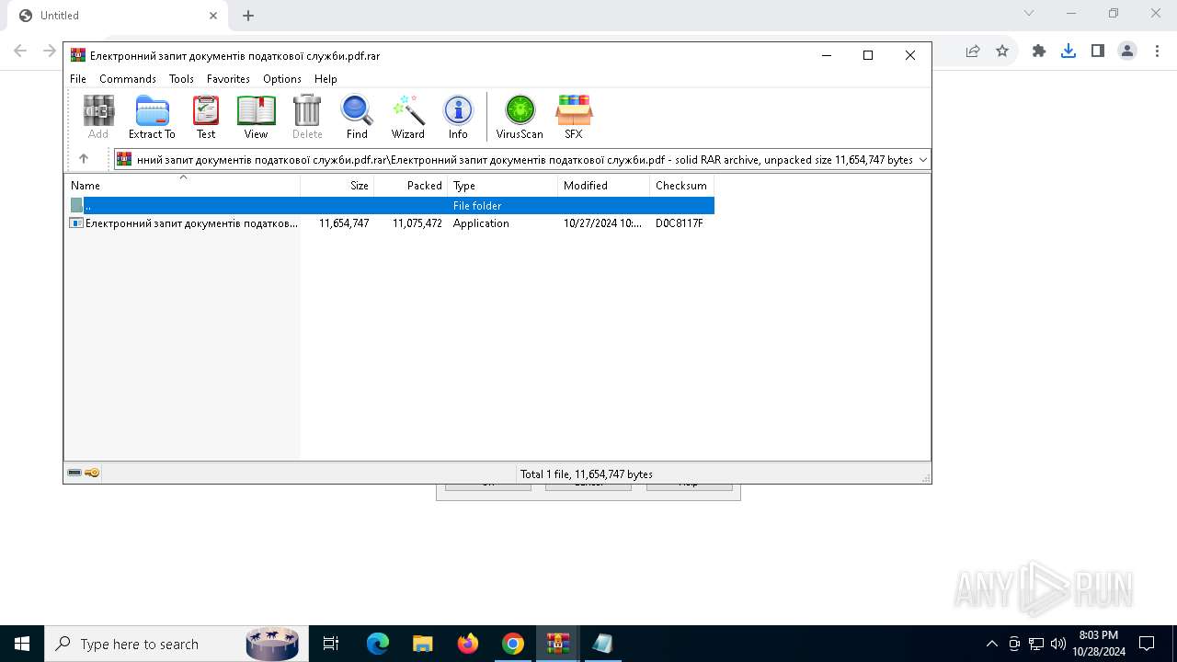Click the disk drive icon in status bar
Image resolution: width=1177 pixels, height=662 pixels.
coord(74,474)
